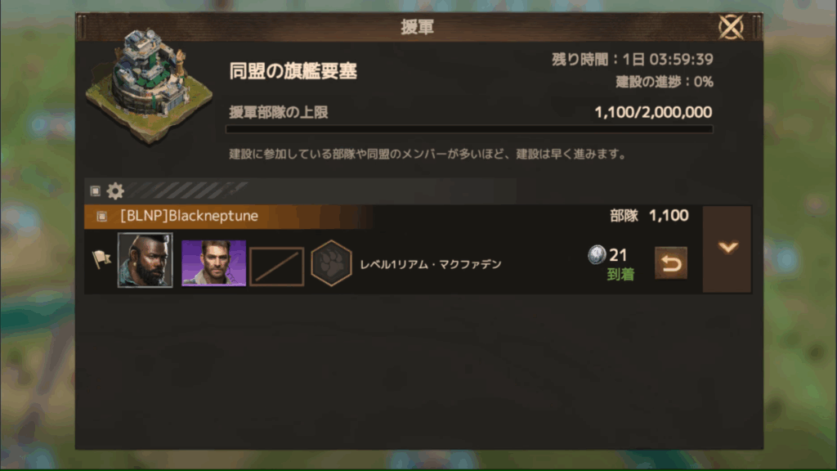Click the paw print hexagon icon
837x471 pixels.
(331, 263)
